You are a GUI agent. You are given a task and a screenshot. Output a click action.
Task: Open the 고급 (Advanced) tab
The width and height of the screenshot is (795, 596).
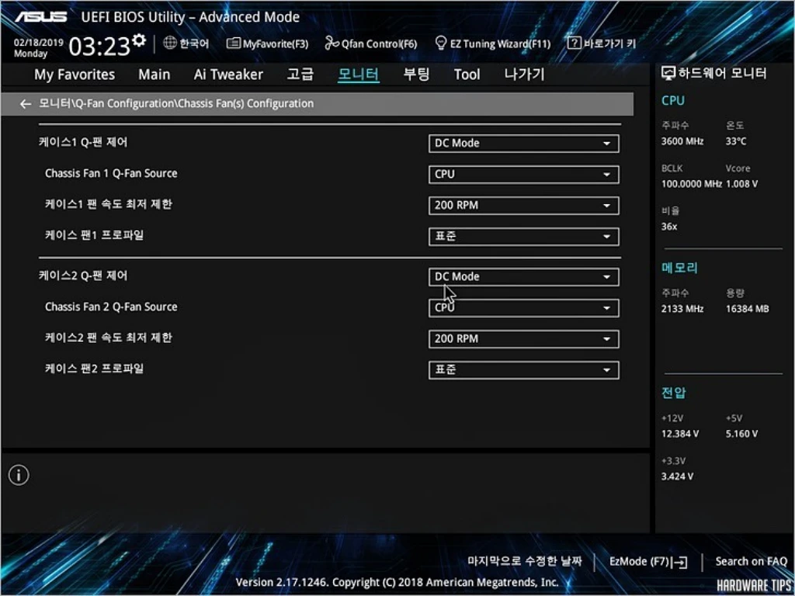pyautogui.click(x=300, y=74)
